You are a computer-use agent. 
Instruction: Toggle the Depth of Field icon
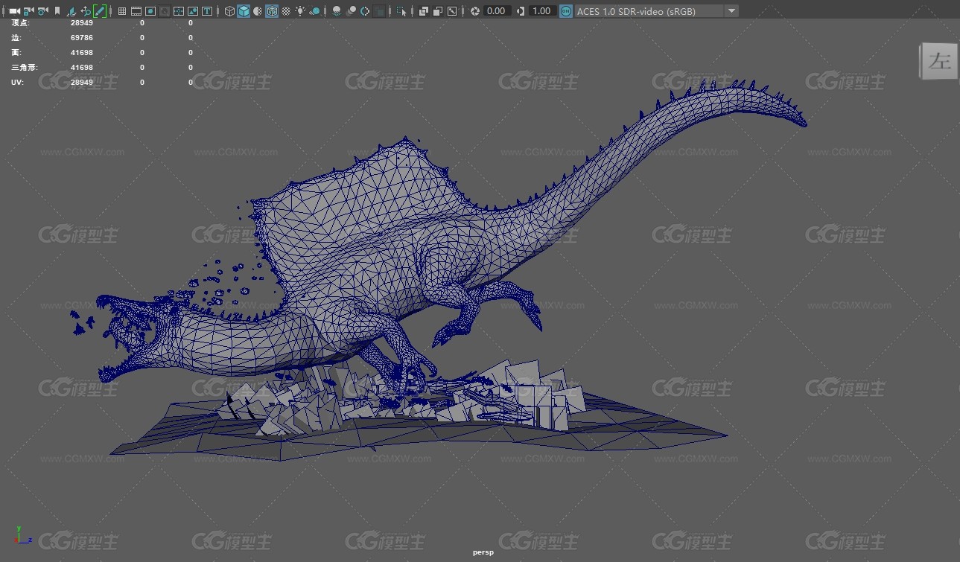pyautogui.click(x=379, y=11)
